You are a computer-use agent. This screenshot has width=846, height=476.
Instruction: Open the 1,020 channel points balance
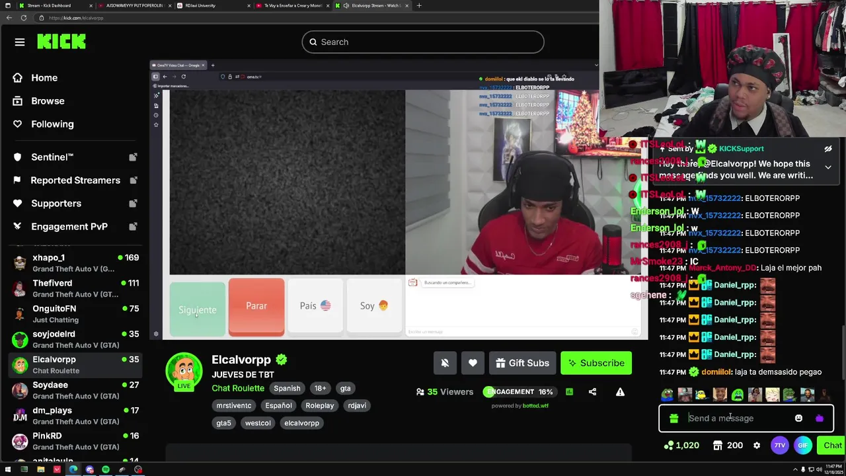click(681, 446)
